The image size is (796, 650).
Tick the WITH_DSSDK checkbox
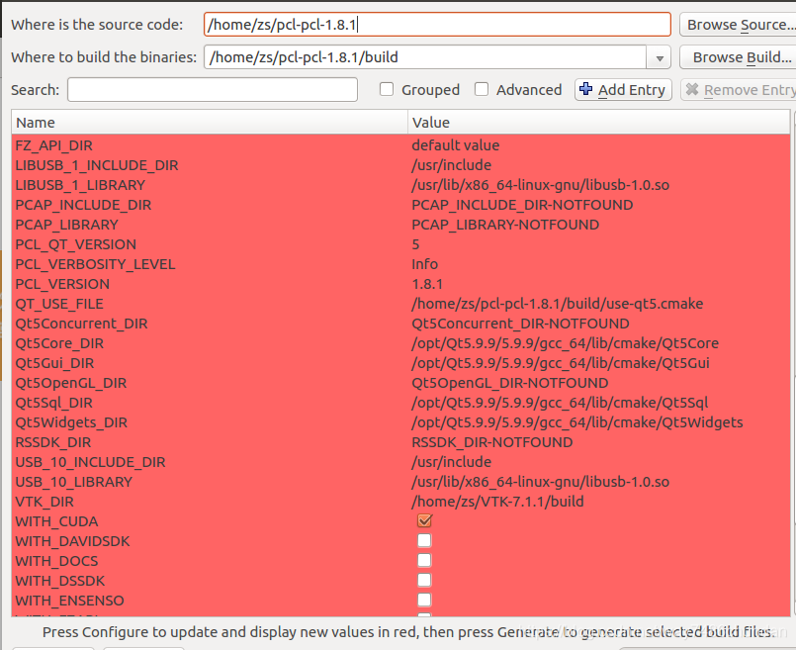(424, 580)
